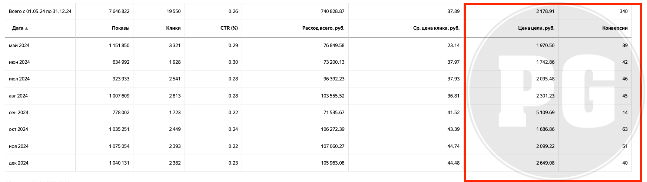Select the июн 2024 row date
This screenshot has height=182, width=647.
click(19, 62)
